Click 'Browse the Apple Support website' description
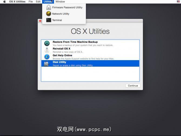Screen dimensions: 181x136 click(83, 59)
